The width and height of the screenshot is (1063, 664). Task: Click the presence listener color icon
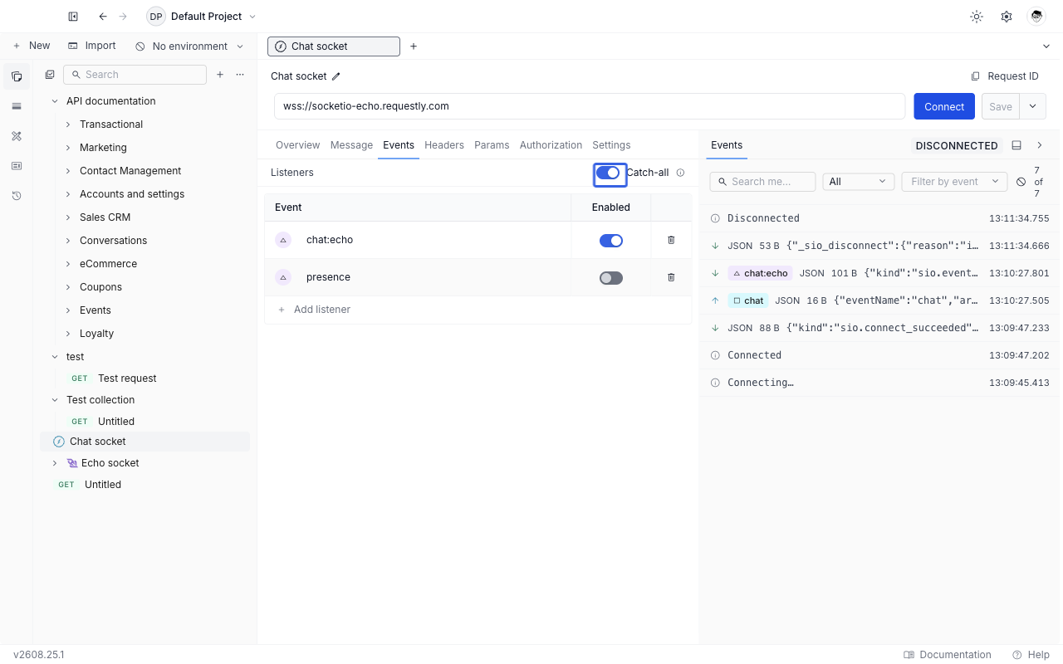pos(283,277)
